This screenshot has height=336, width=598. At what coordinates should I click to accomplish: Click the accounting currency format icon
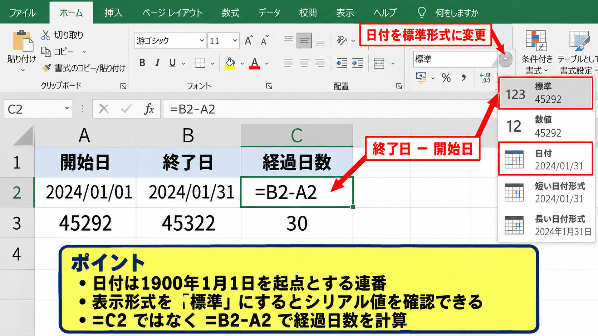(x=421, y=77)
